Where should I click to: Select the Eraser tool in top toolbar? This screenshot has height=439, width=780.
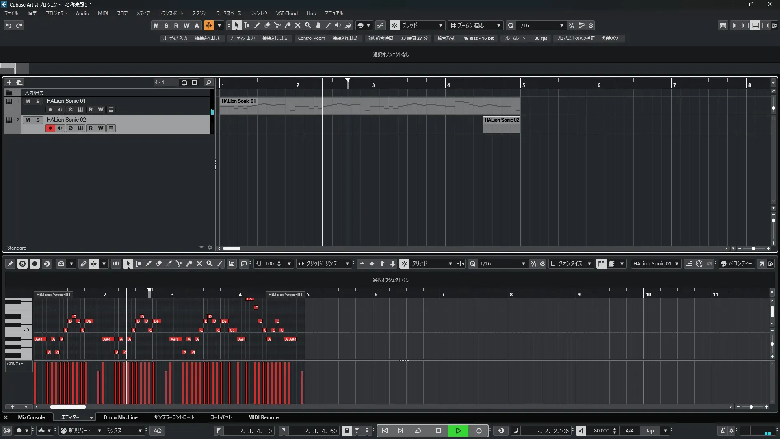click(267, 25)
